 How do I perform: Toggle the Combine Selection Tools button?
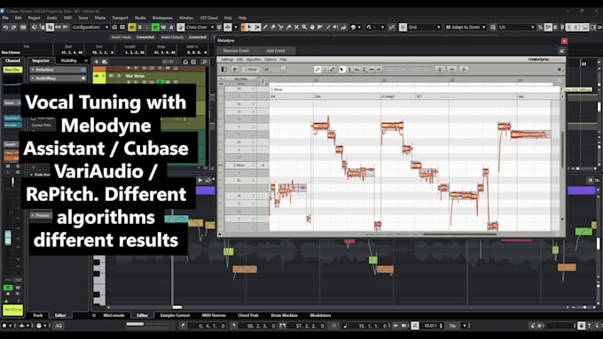[244, 27]
